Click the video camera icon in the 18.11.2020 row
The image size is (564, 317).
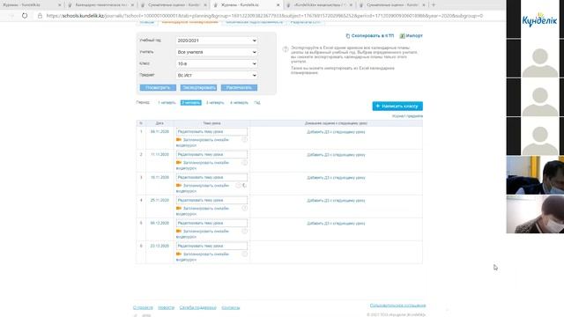(179, 186)
